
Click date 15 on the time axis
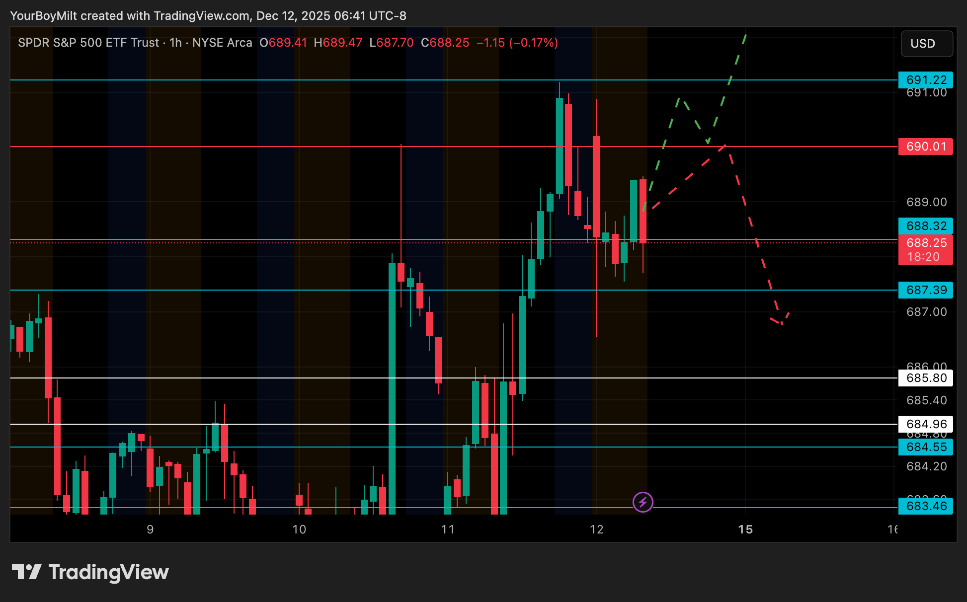tap(745, 529)
